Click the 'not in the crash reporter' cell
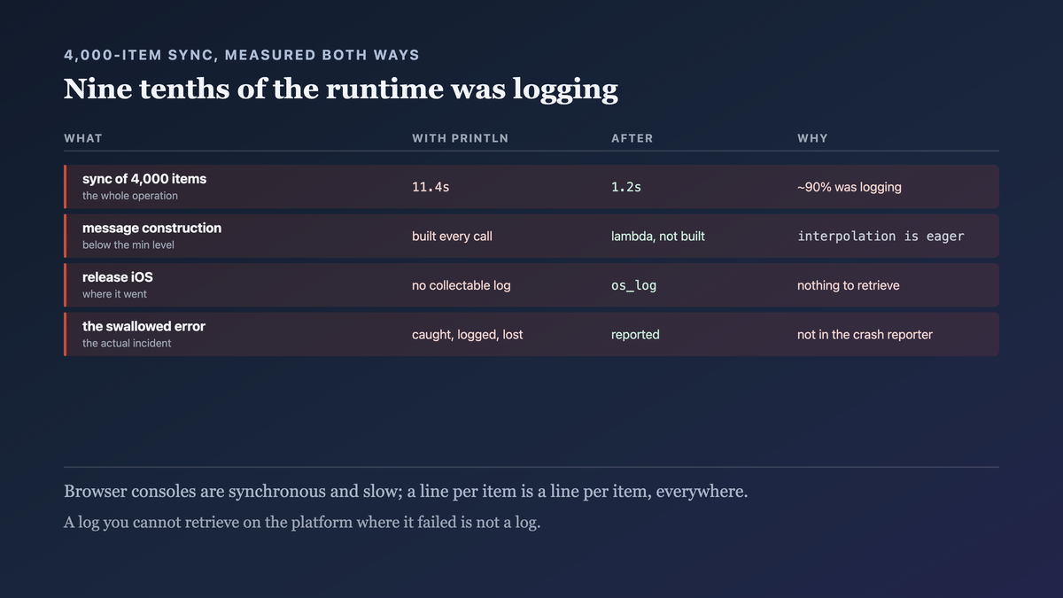The width and height of the screenshot is (1063, 598). tap(865, 335)
